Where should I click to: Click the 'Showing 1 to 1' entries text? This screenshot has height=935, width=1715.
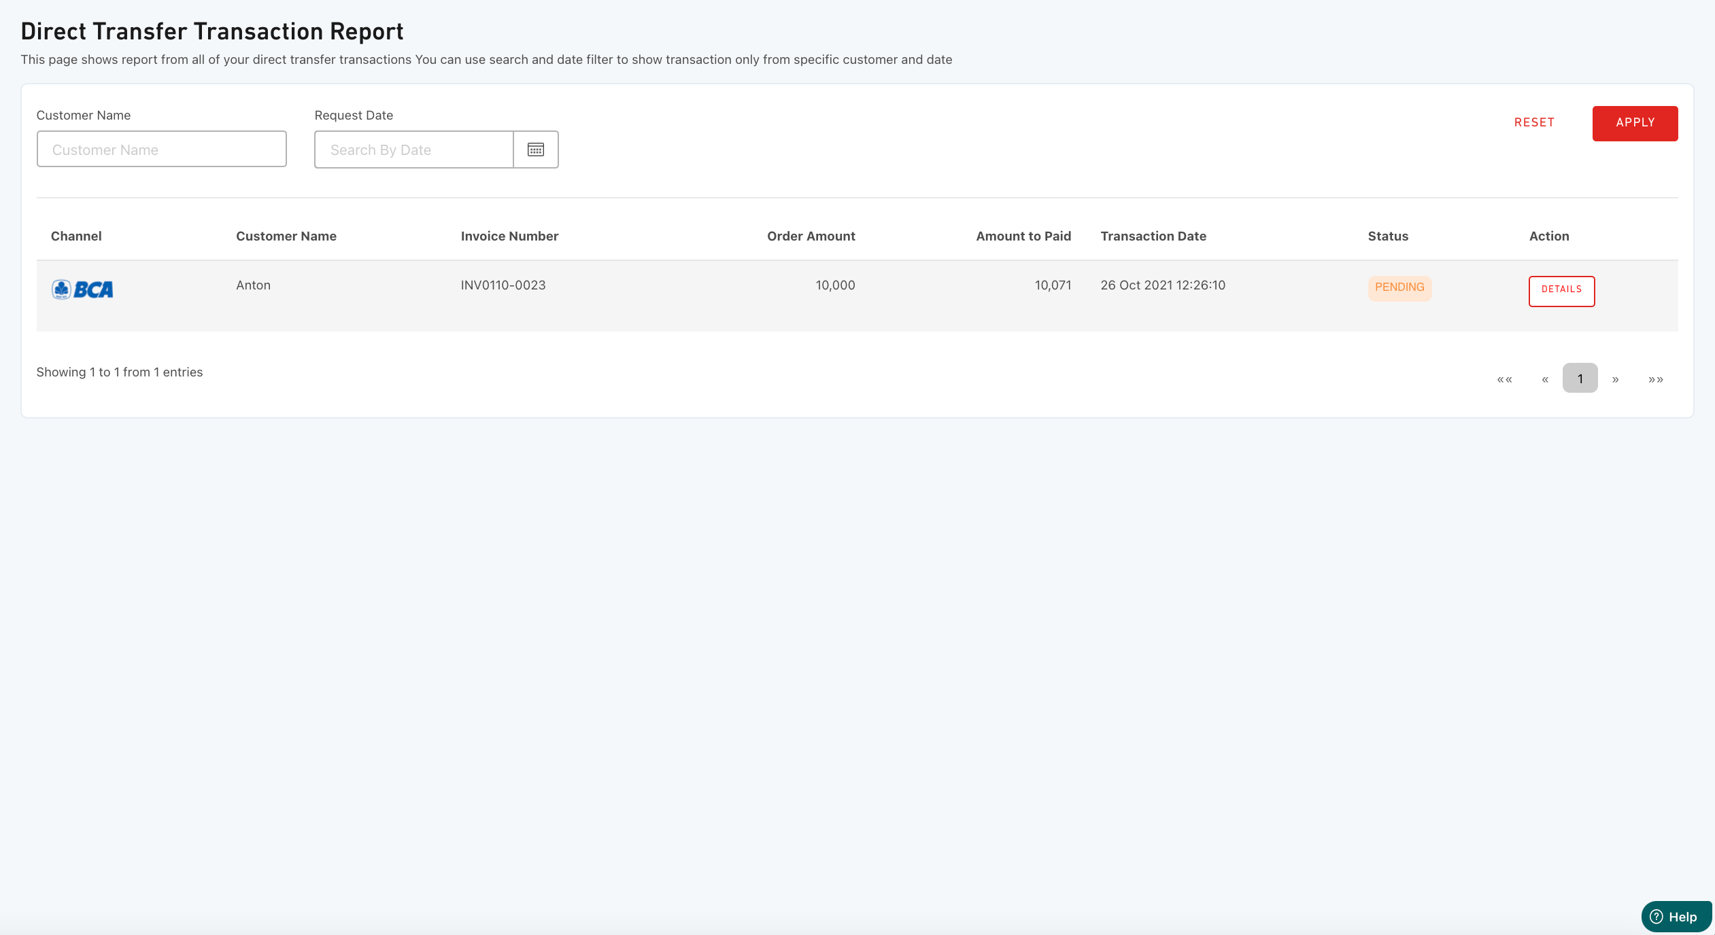(x=120, y=372)
